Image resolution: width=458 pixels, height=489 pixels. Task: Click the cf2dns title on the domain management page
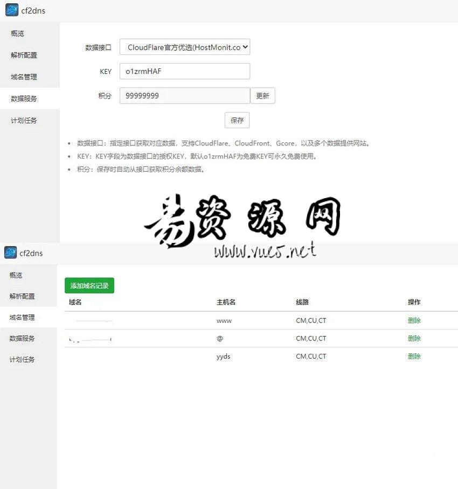31,253
